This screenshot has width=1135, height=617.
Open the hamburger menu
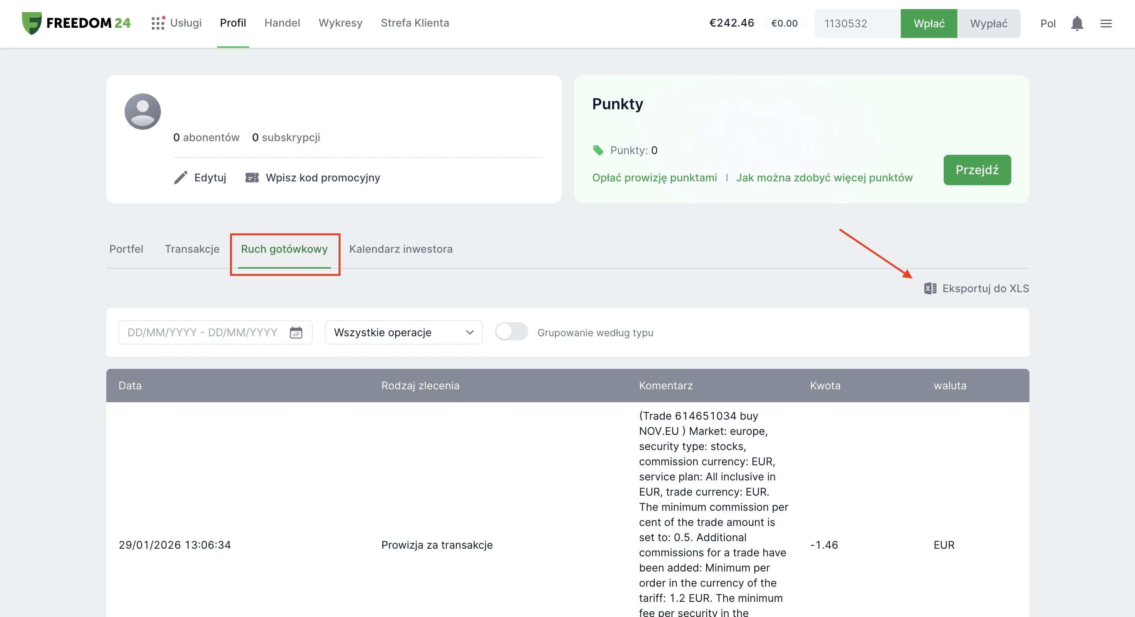1105,24
